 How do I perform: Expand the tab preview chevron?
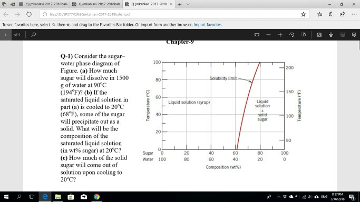click(x=188, y=4)
